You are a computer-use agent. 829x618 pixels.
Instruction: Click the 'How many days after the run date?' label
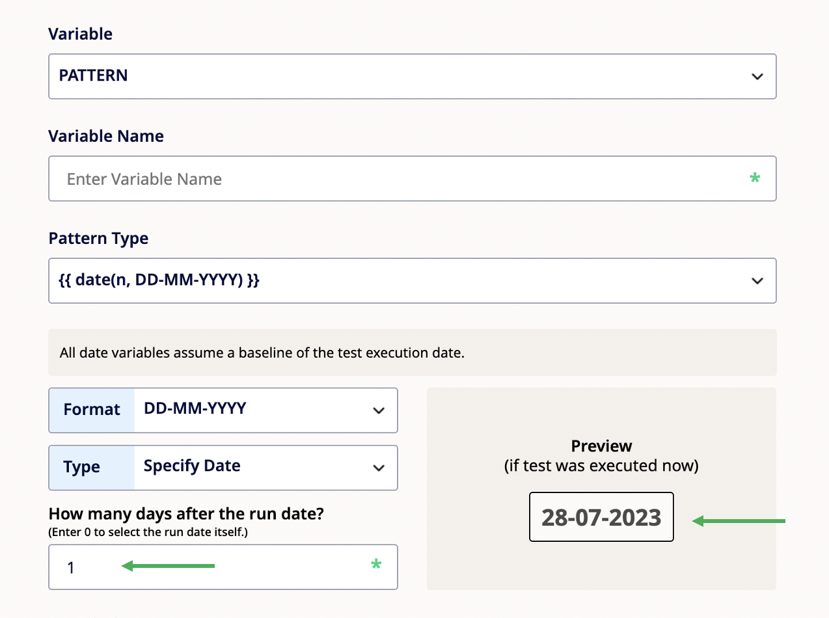[x=187, y=514]
